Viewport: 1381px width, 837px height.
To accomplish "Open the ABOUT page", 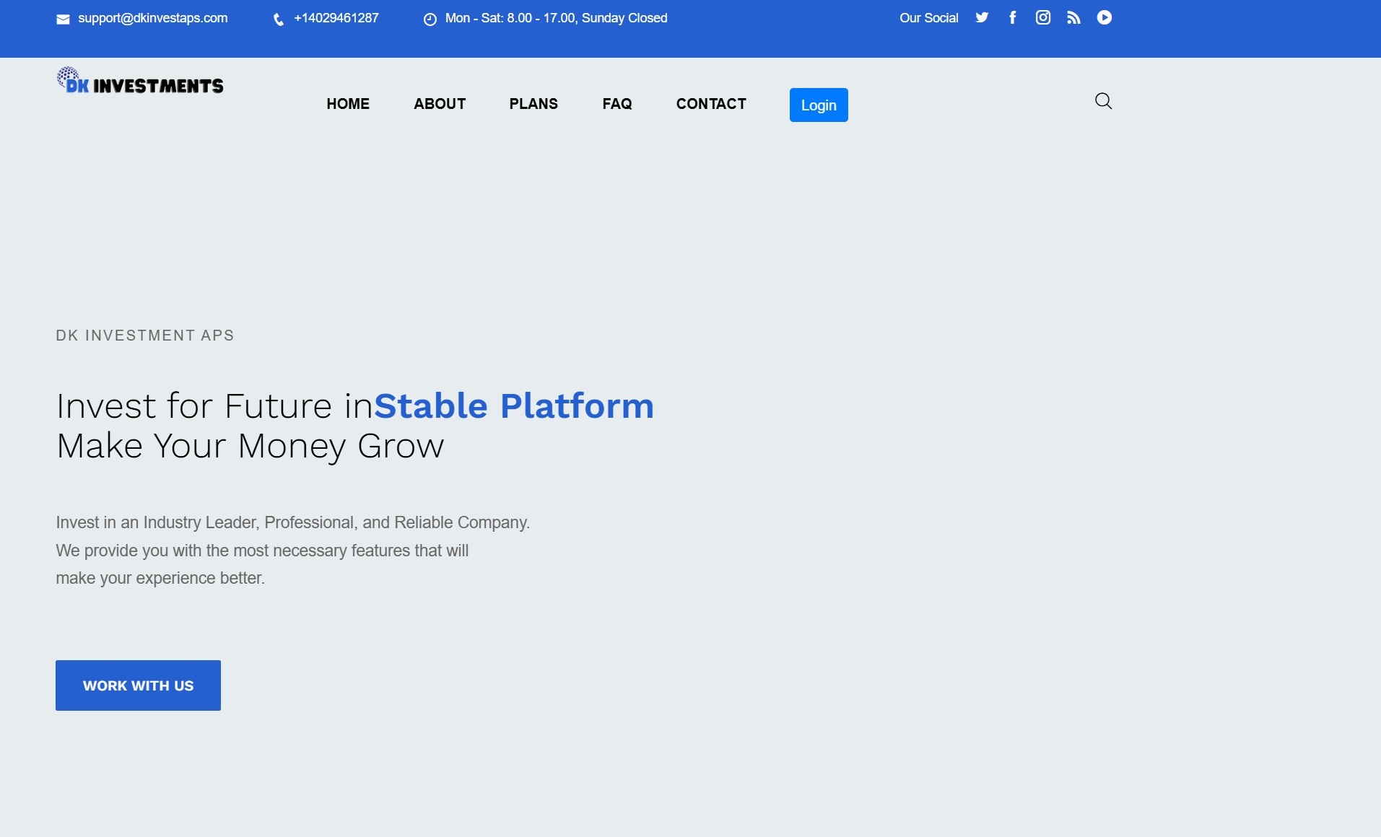I will point(440,104).
